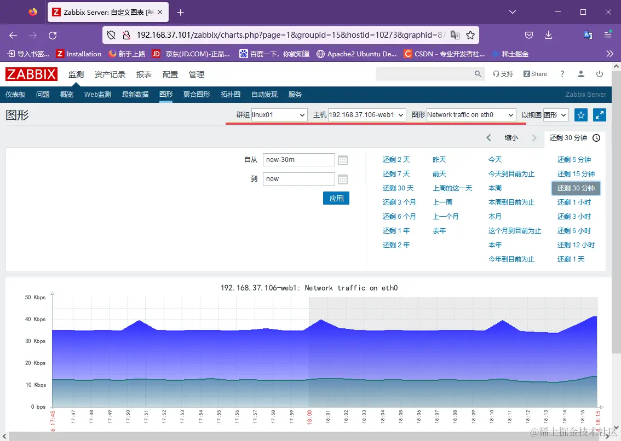Select the 还剩 1 天 time range
This screenshot has width=621, height=441.
pyautogui.click(x=571, y=259)
